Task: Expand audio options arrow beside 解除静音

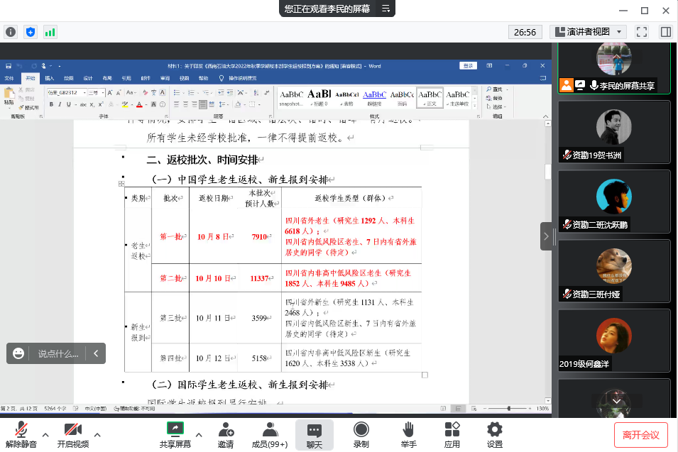Action: coord(45,434)
